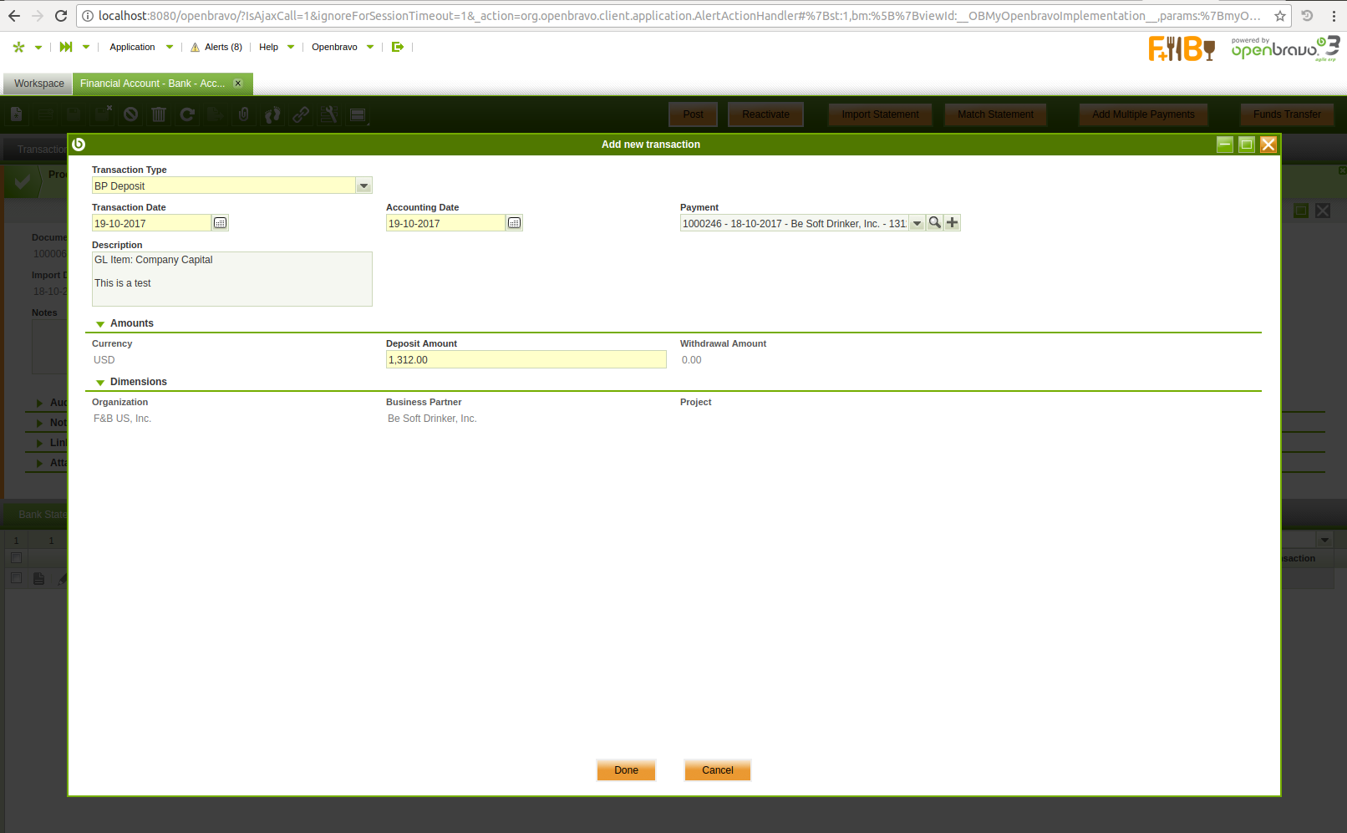Click the form/grid view toggle icon
This screenshot has width=1347, height=833.
point(358,114)
